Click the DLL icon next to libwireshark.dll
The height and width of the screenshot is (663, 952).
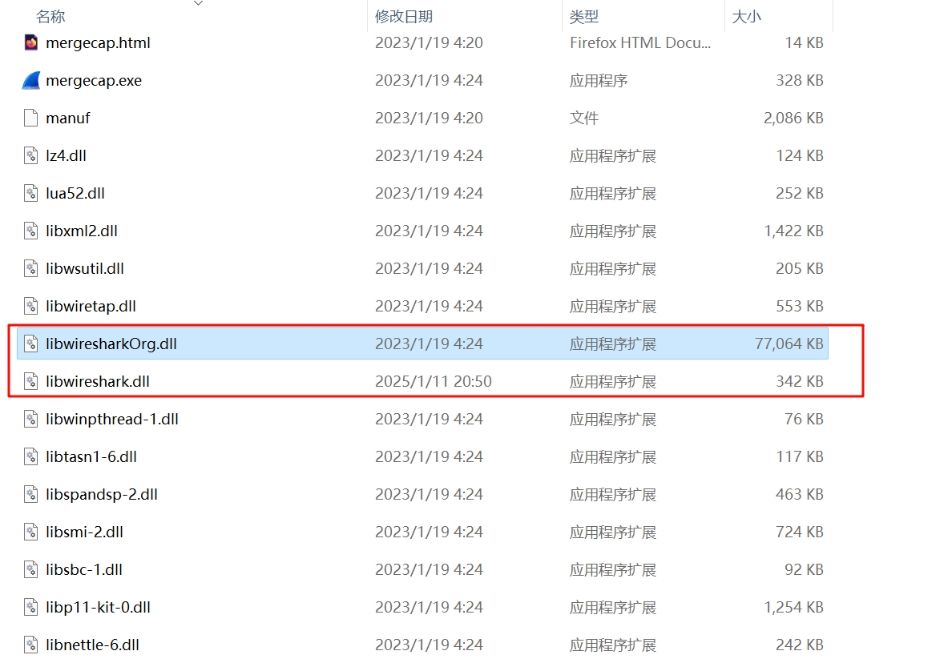31,381
